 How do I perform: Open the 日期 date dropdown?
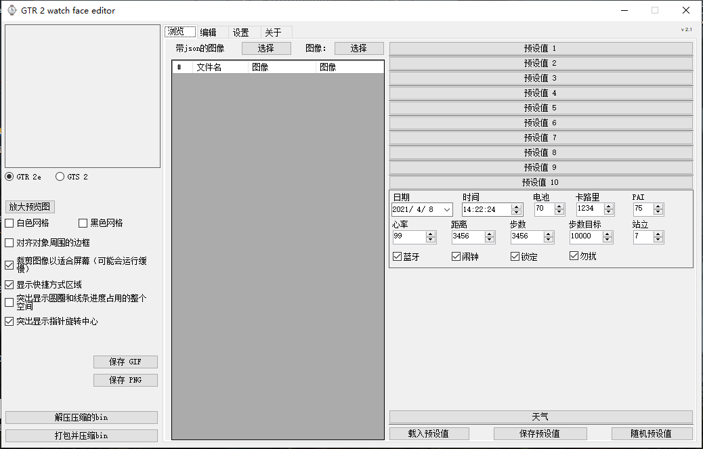tap(447, 209)
